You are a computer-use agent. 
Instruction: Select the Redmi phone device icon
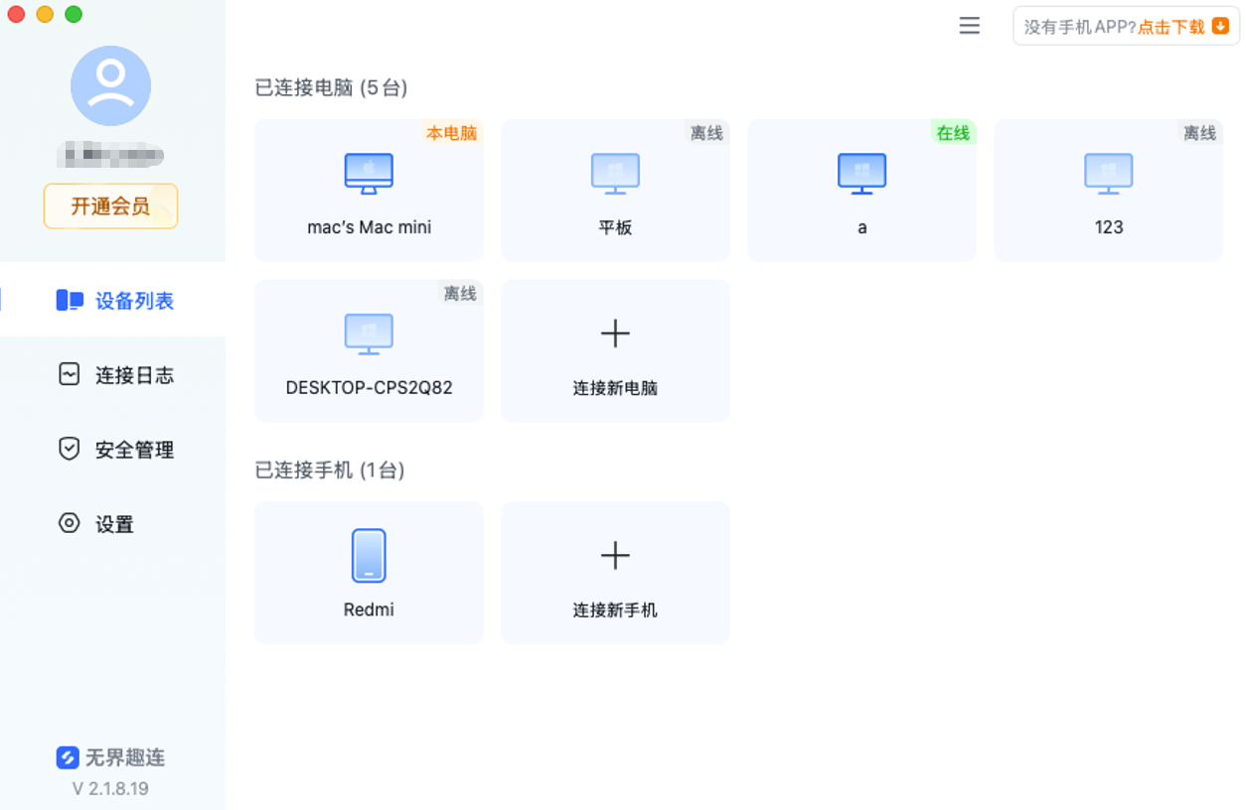[x=369, y=556]
